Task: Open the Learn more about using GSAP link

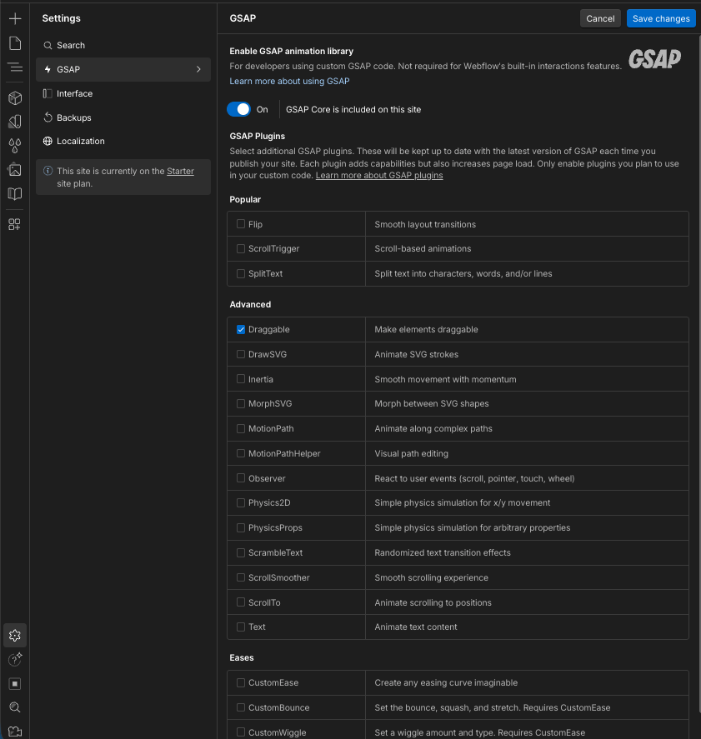Action: 289,82
